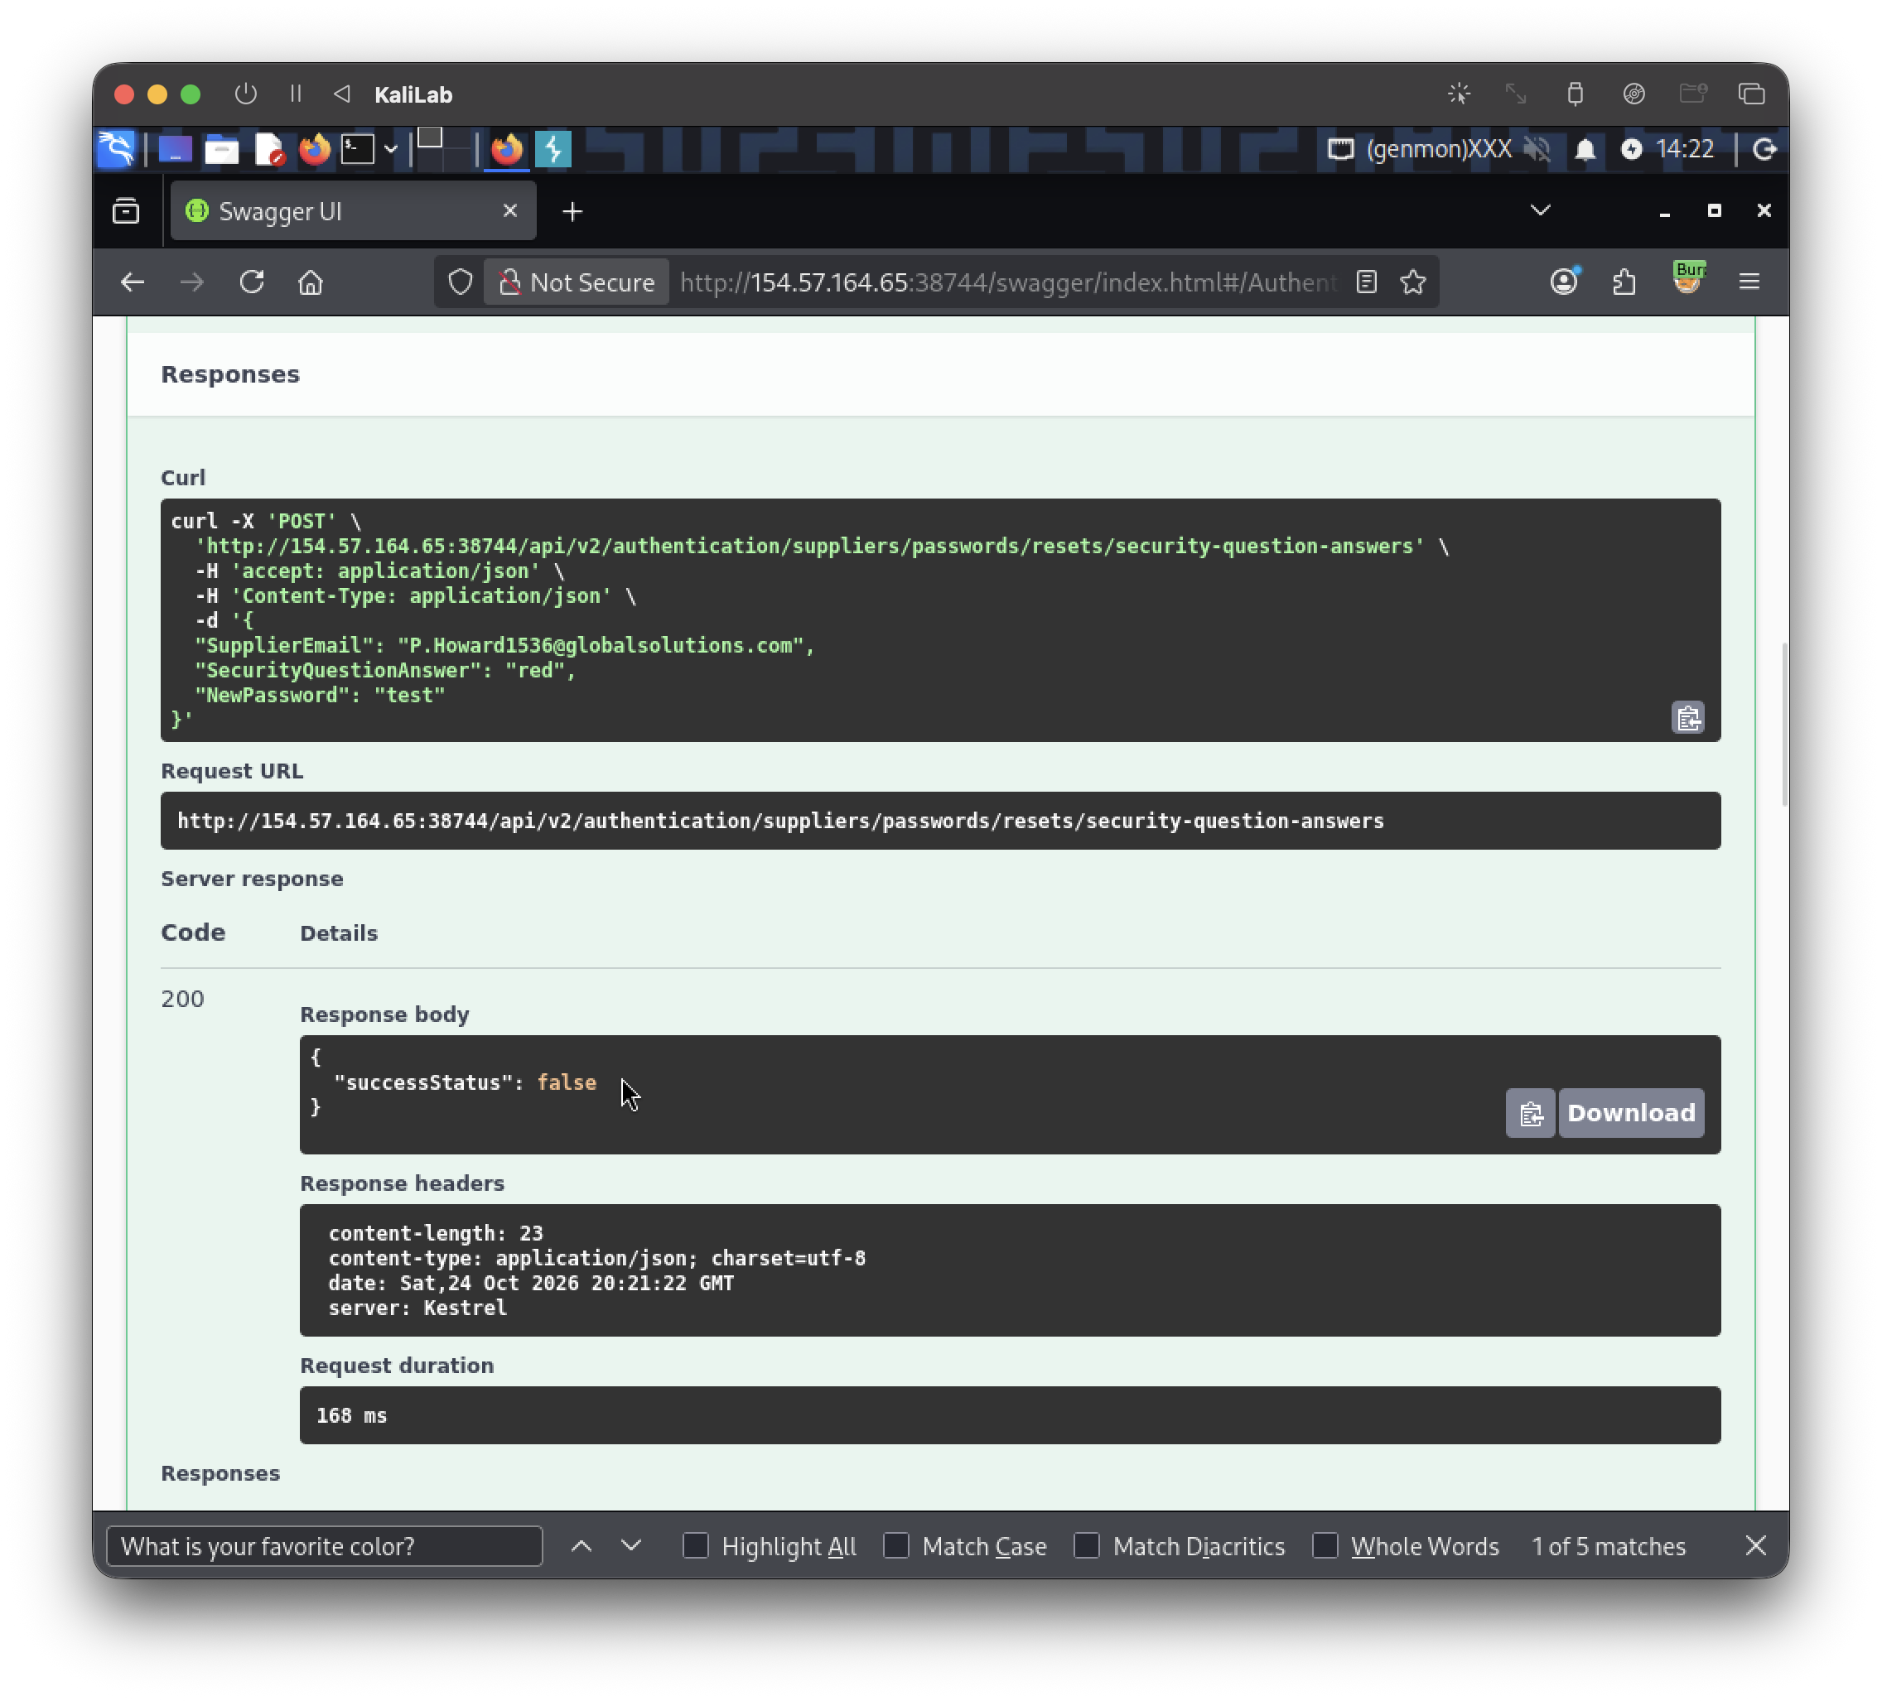Toggle reader view in address bar

[1367, 282]
